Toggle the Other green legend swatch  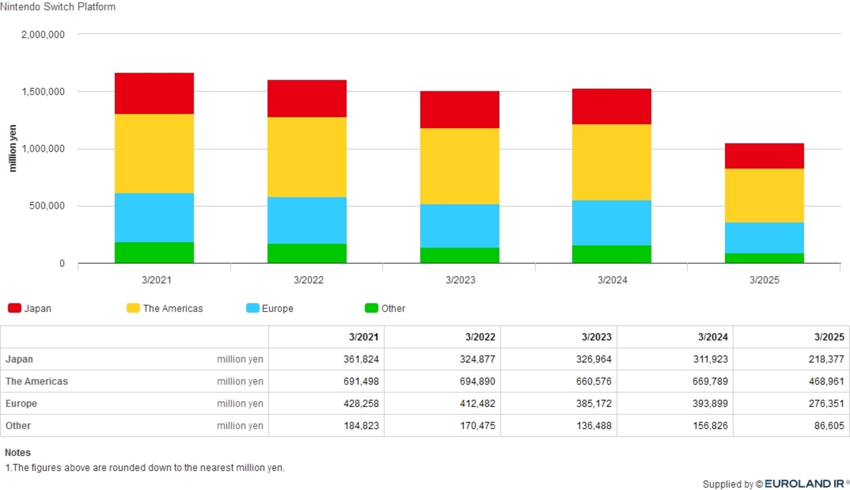coord(371,308)
